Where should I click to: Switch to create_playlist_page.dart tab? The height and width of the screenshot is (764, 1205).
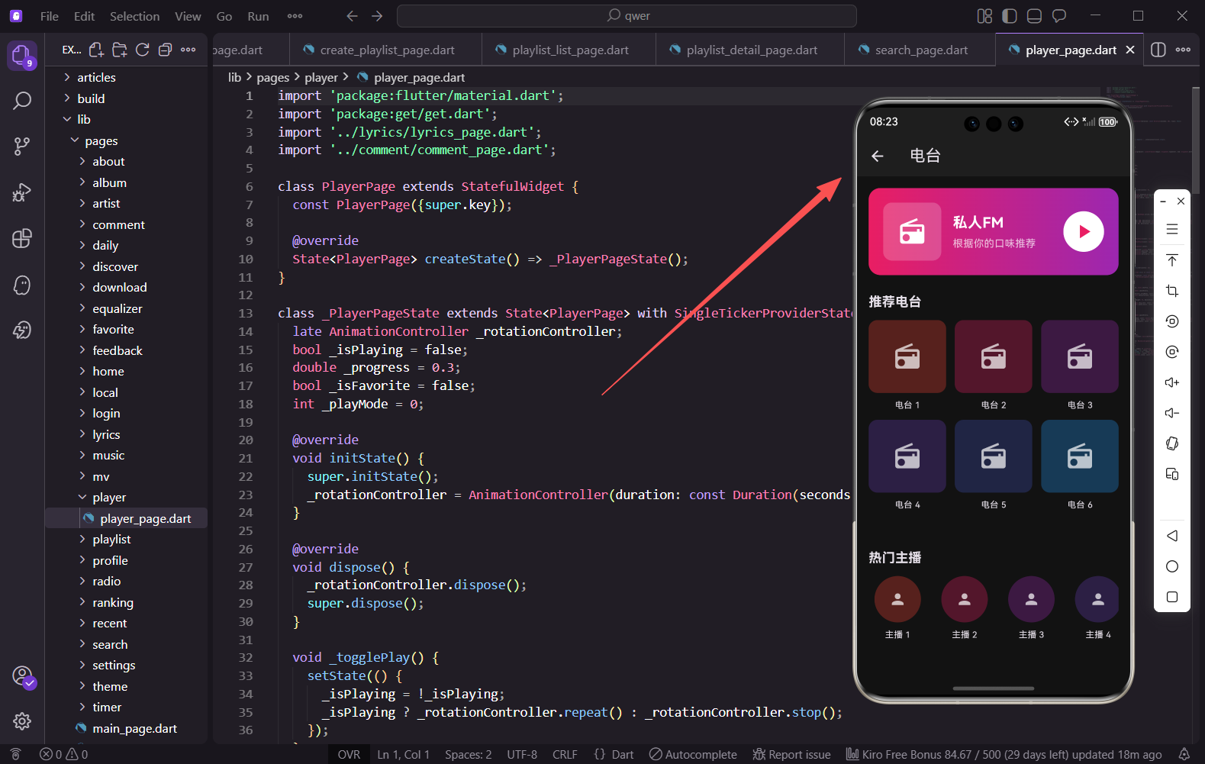point(386,50)
